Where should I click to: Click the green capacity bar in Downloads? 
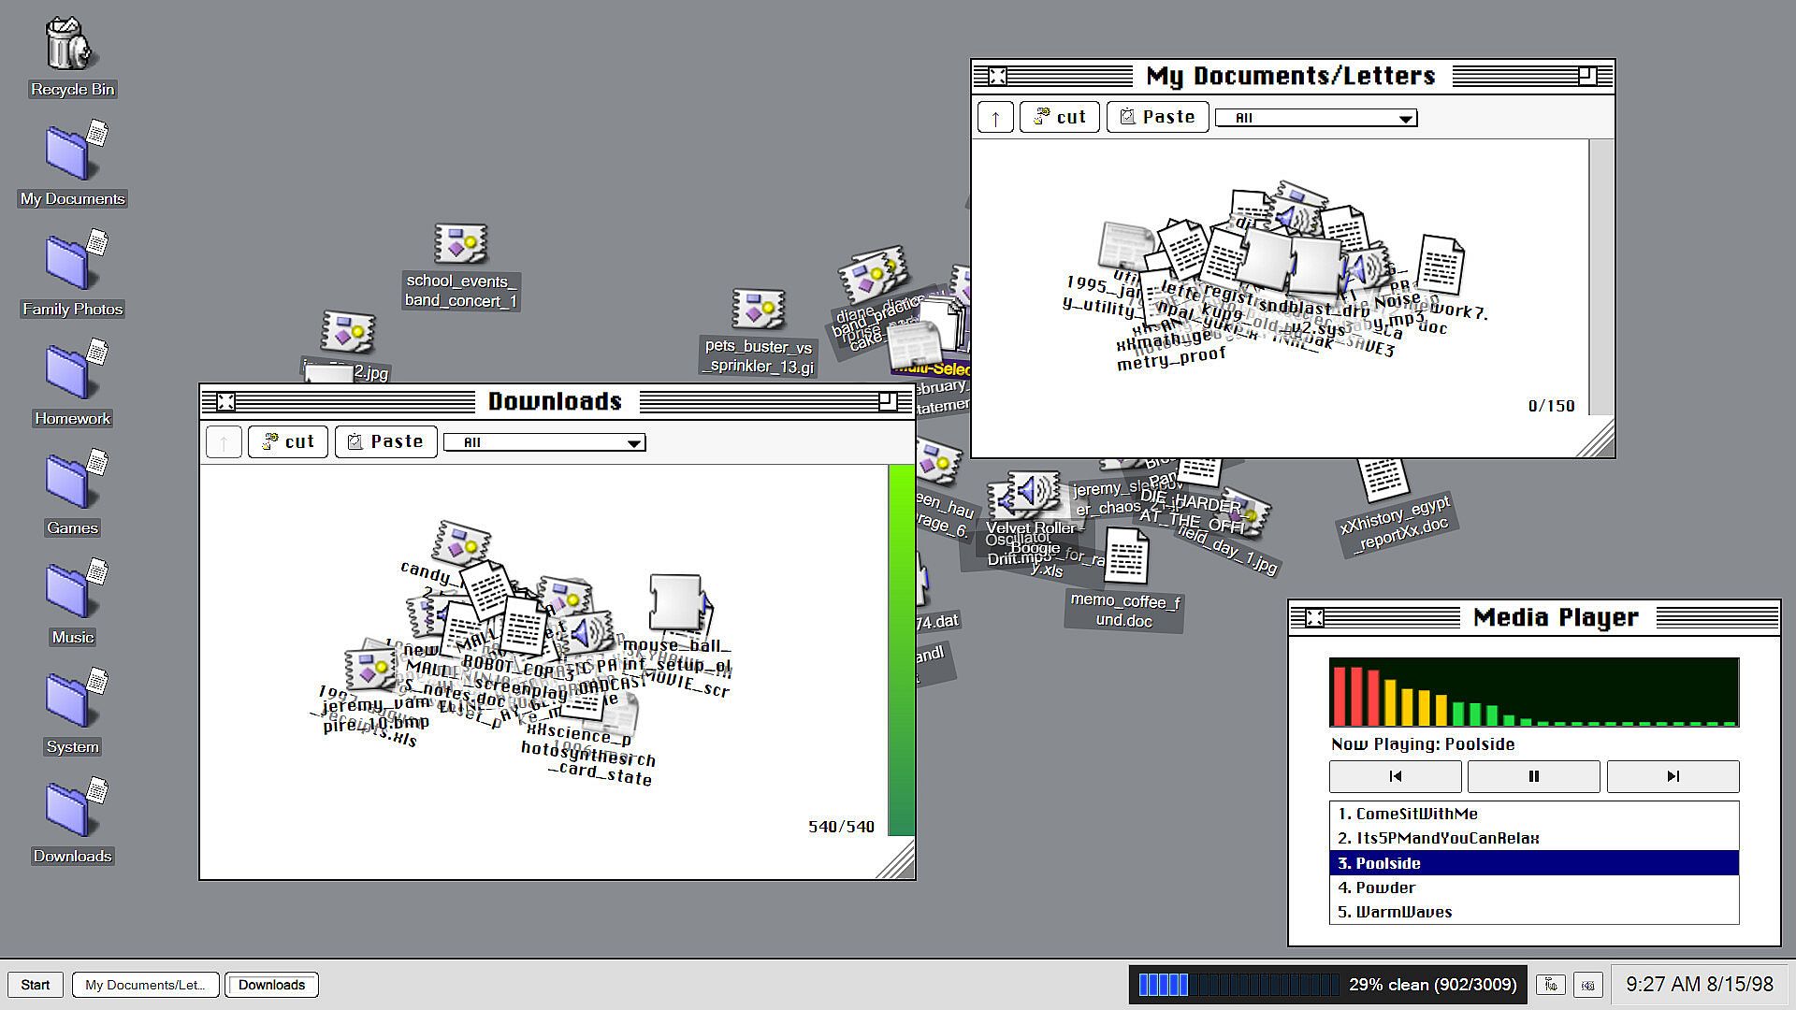pyautogui.click(x=901, y=650)
